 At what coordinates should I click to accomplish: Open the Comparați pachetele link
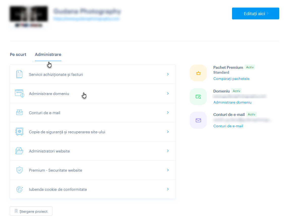231,79
